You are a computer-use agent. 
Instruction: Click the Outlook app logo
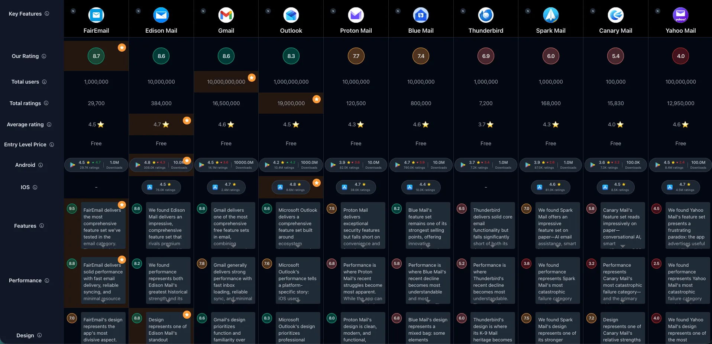tap(291, 15)
